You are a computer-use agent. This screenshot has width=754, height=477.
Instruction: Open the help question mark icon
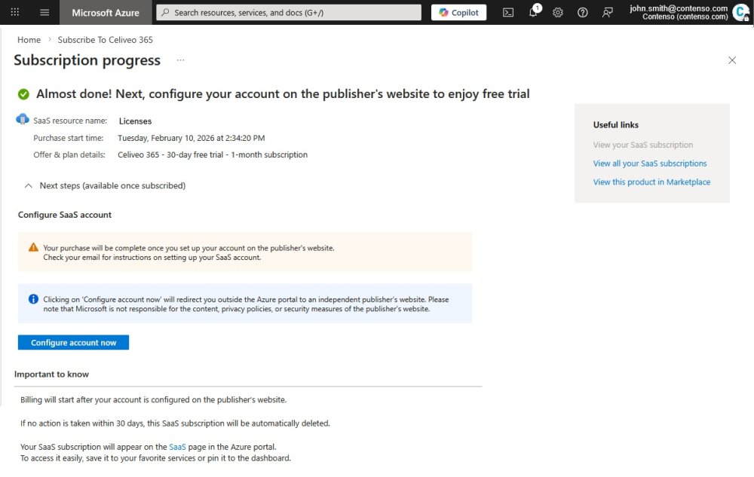582,13
